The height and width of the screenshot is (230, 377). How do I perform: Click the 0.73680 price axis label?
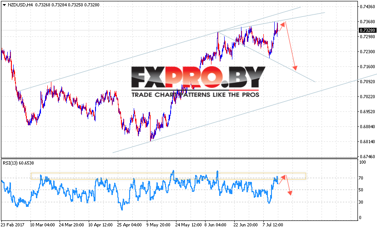click(x=367, y=22)
